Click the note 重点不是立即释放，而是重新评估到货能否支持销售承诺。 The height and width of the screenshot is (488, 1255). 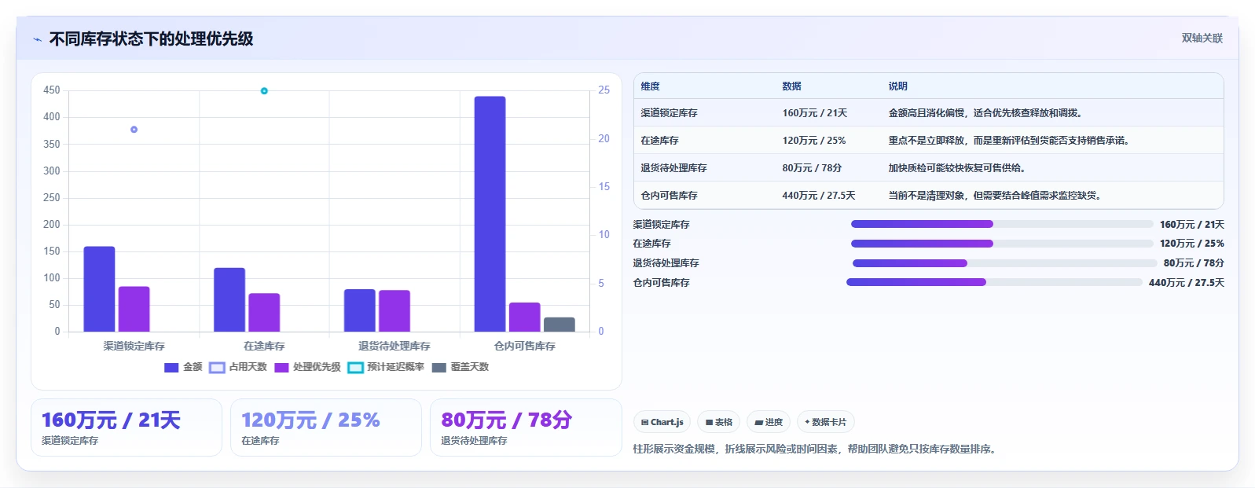(1011, 141)
